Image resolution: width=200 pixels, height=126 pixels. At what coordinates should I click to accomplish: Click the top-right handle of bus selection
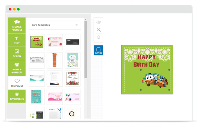[169, 70]
